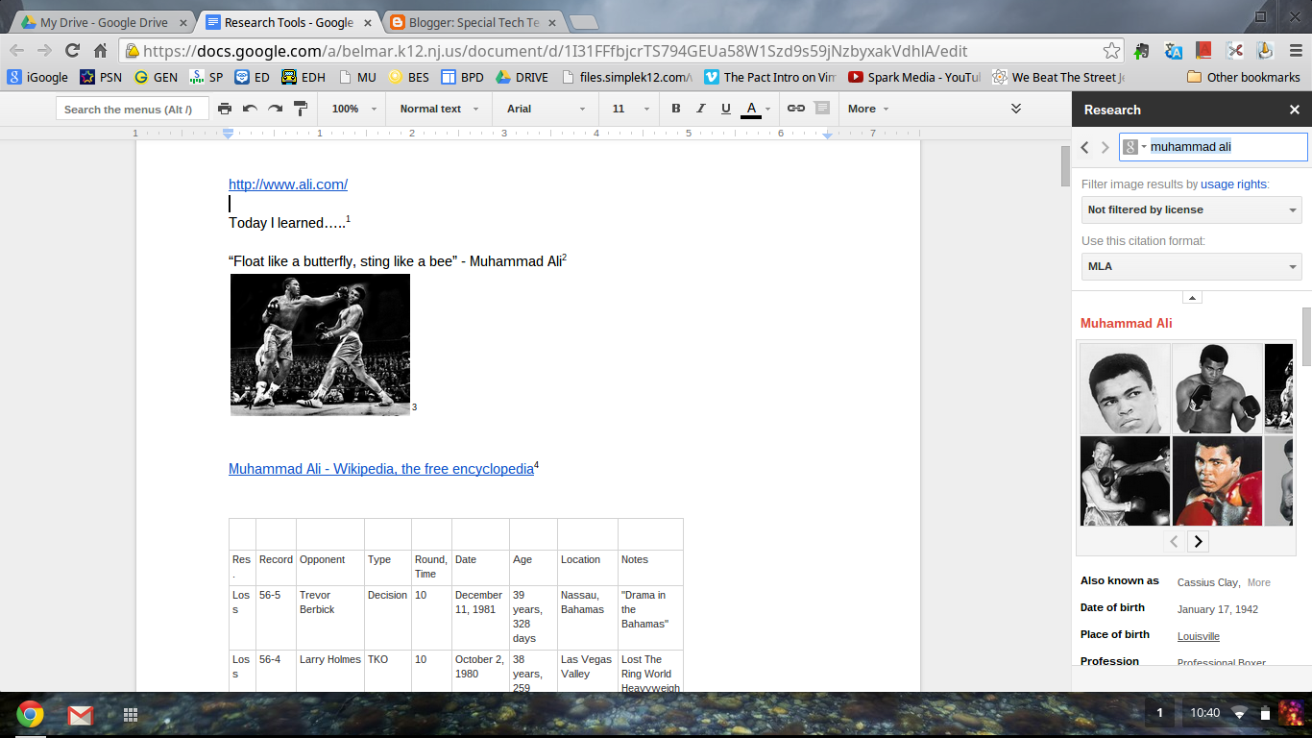Show next page of image results

(x=1198, y=541)
